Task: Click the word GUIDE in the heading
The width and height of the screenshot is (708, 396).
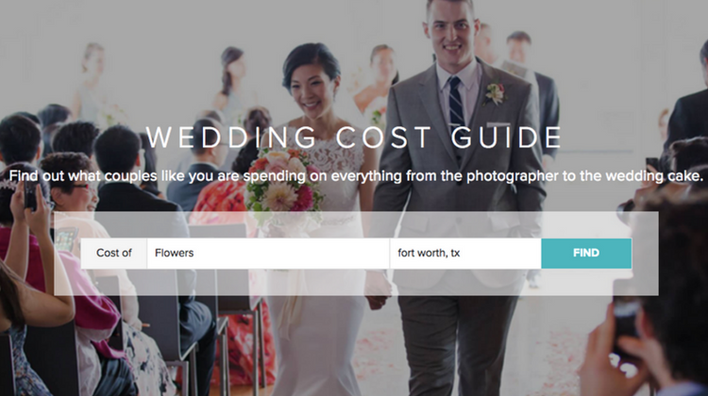Action: pos(506,137)
